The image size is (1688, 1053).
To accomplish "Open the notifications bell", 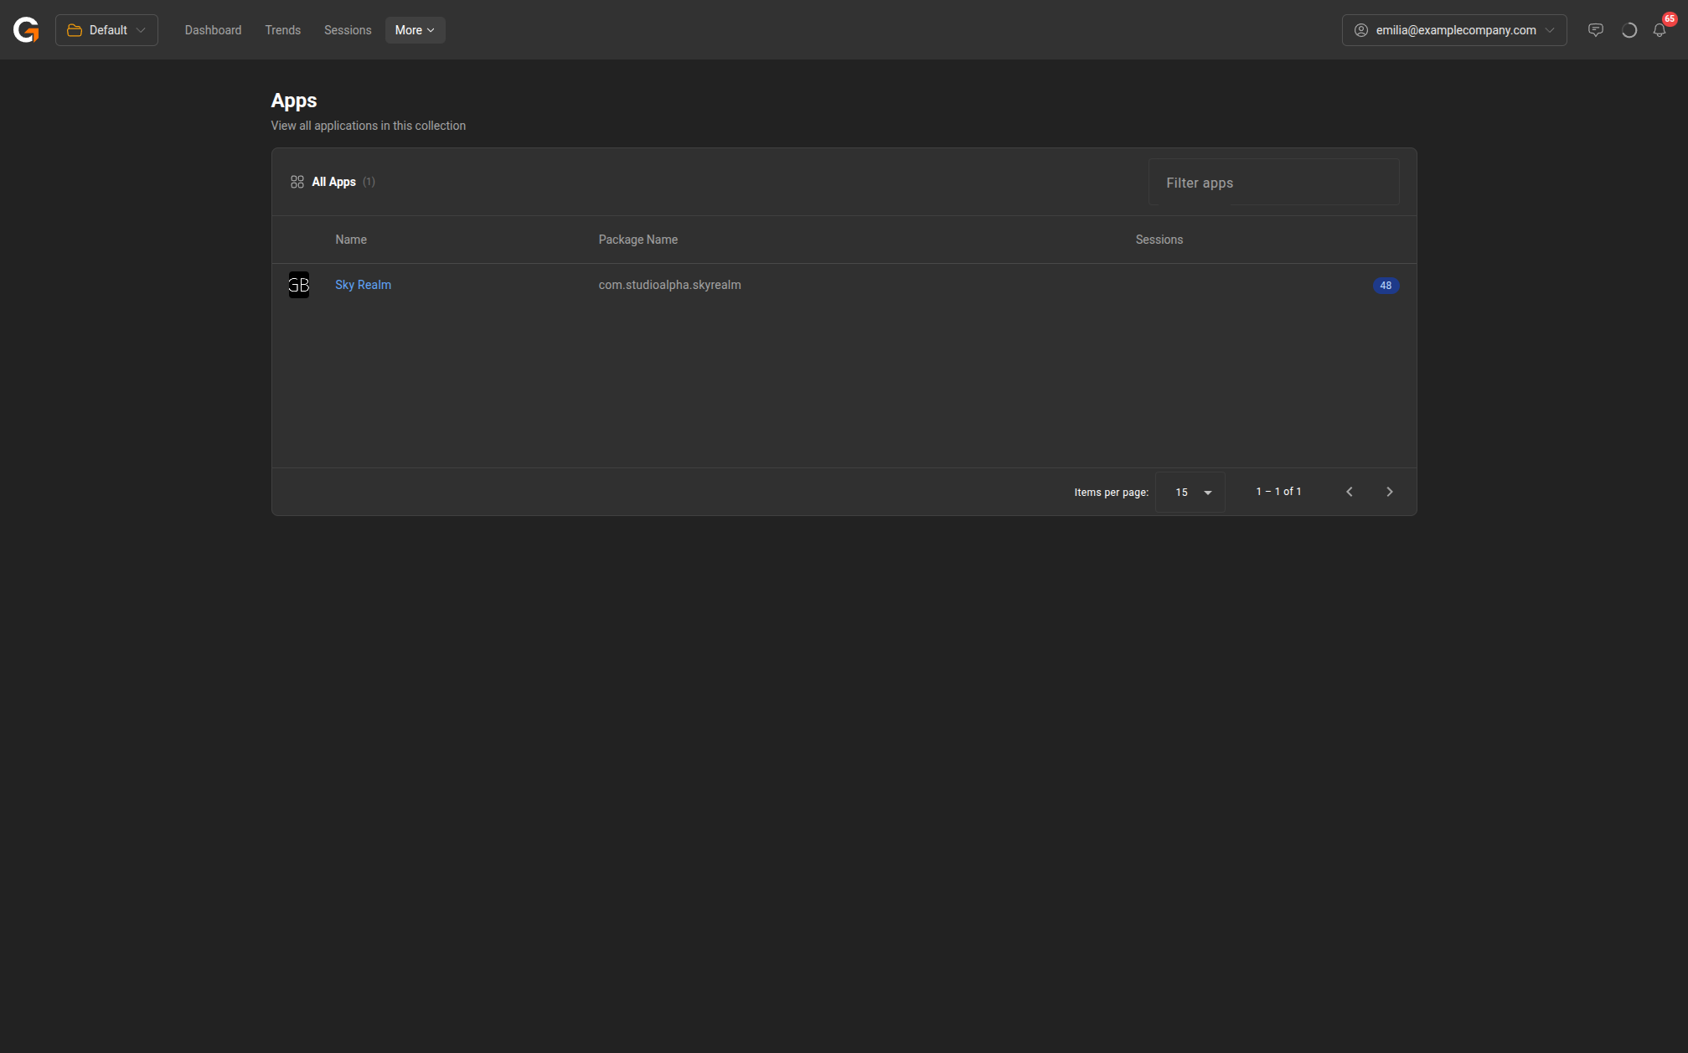I will [x=1660, y=30].
